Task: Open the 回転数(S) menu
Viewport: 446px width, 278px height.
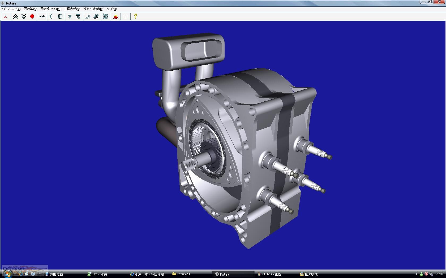Action: [x=30, y=9]
